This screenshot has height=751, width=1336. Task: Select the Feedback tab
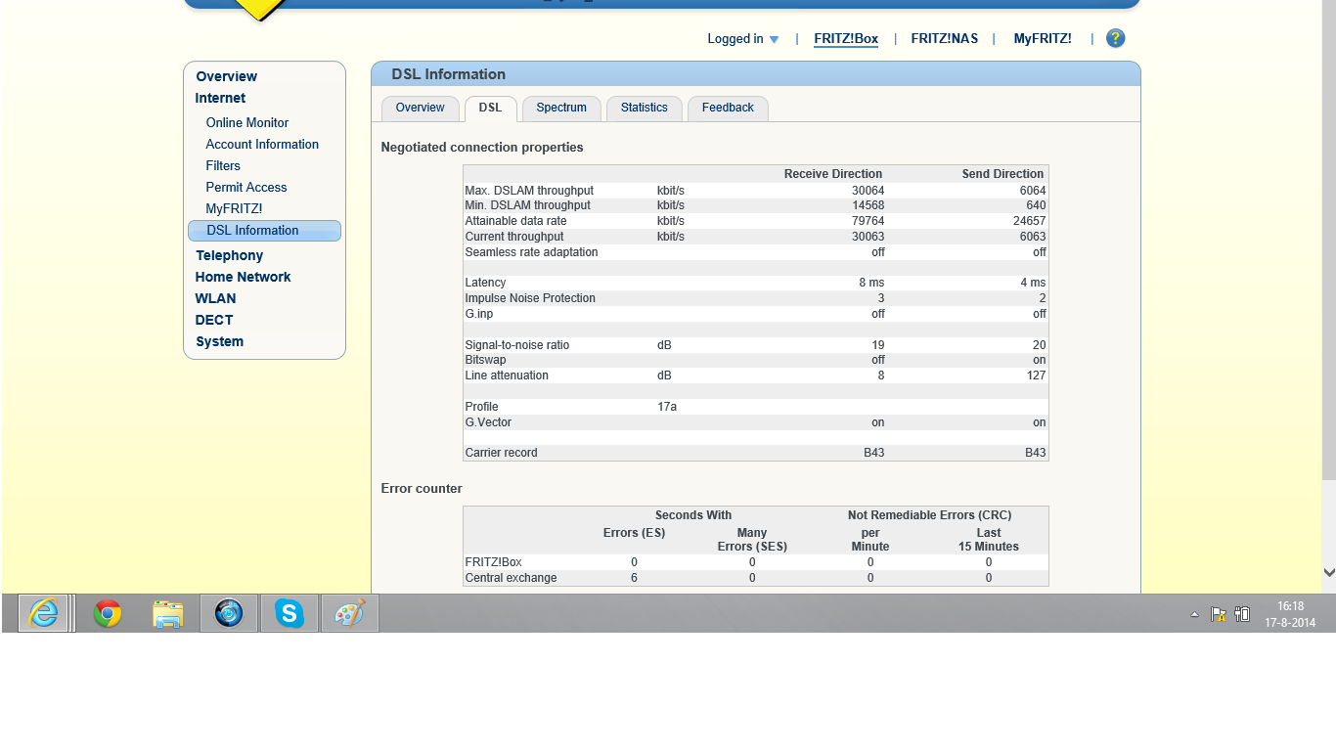(728, 108)
